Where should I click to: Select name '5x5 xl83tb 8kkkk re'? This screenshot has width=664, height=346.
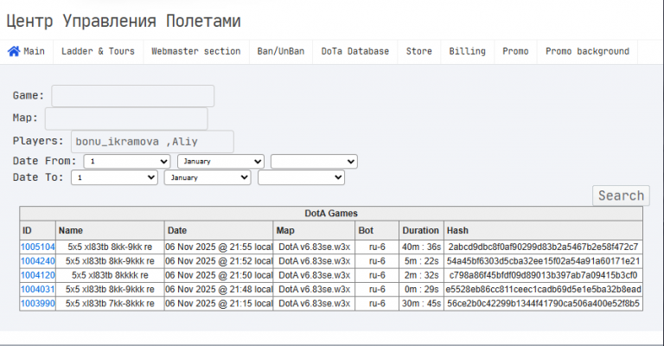(110, 275)
